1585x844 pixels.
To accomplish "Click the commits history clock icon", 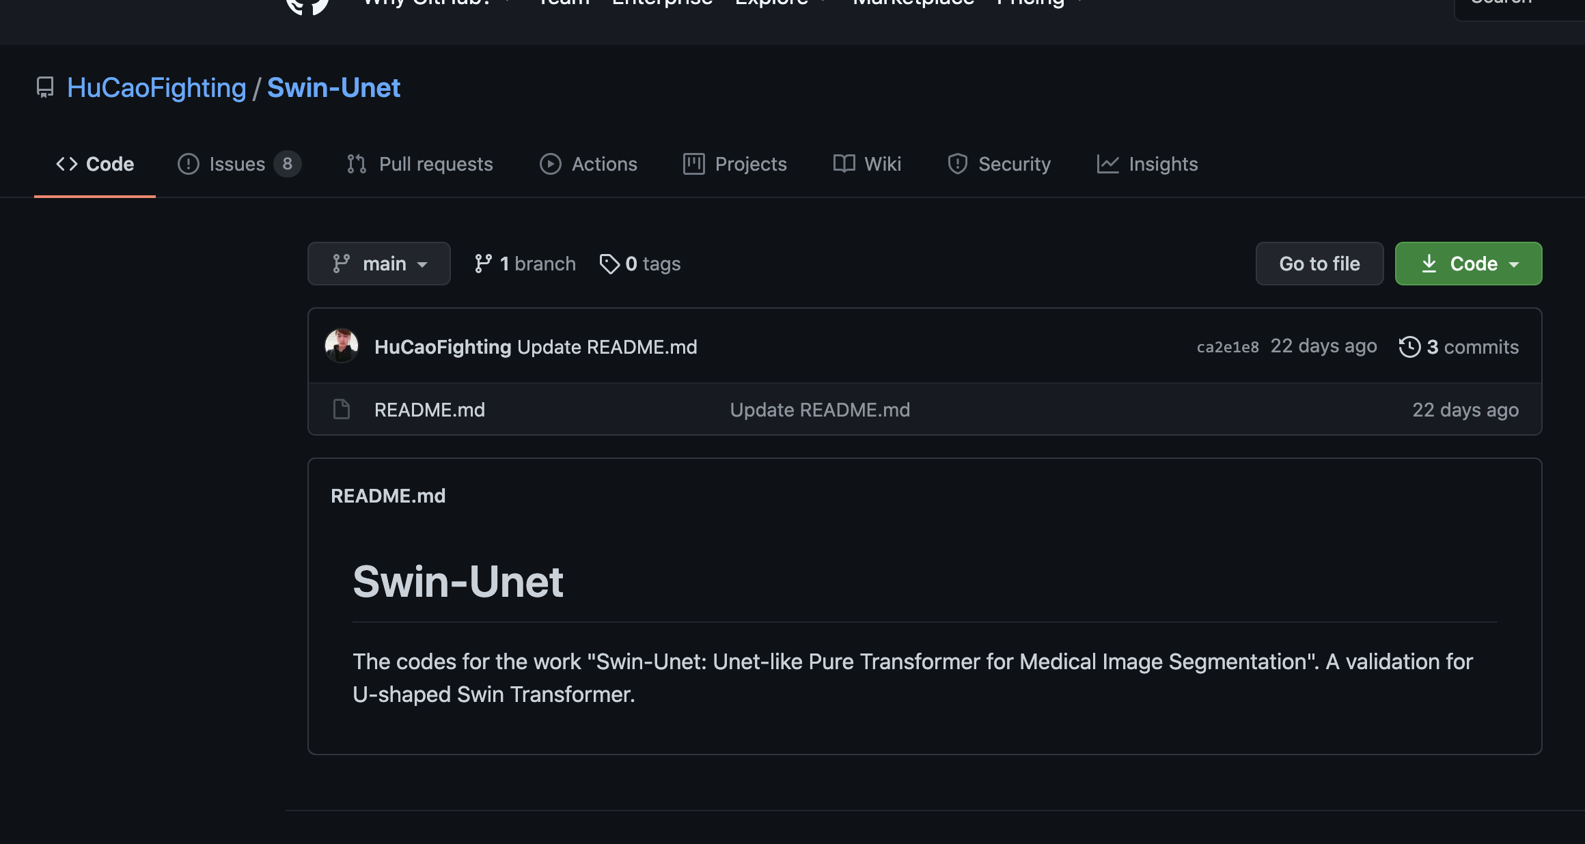I will [1409, 347].
